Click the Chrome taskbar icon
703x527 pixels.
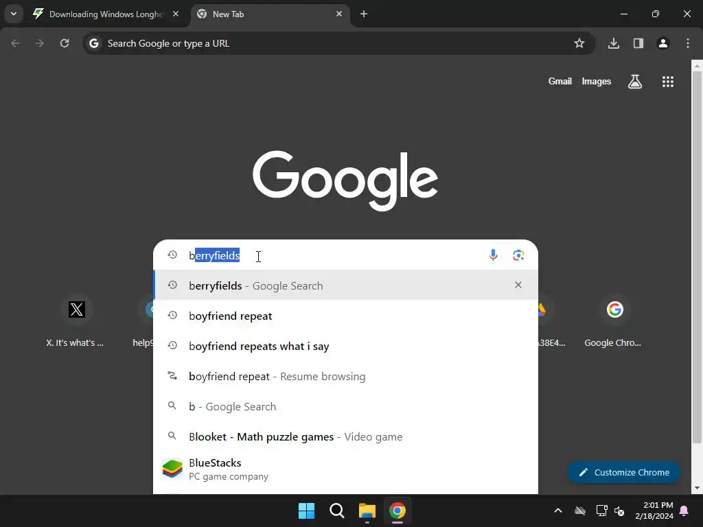click(x=397, y=511)
